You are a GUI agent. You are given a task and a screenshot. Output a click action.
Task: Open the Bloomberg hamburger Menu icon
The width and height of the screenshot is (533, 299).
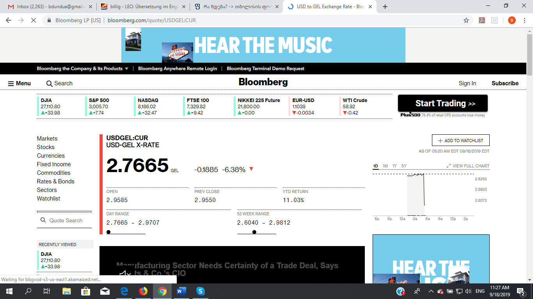[x=11, y=83]
